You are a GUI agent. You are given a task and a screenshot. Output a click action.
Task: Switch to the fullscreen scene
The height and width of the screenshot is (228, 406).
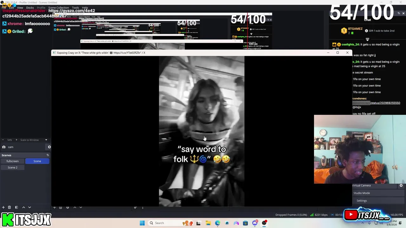pos(13,161)
